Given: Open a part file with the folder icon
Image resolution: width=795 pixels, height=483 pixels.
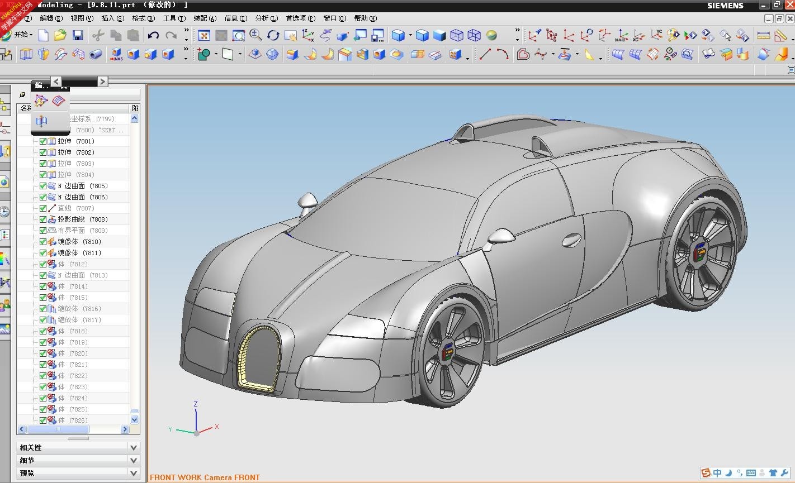Looking at the screenshot, I should click(x=60, y=36).
